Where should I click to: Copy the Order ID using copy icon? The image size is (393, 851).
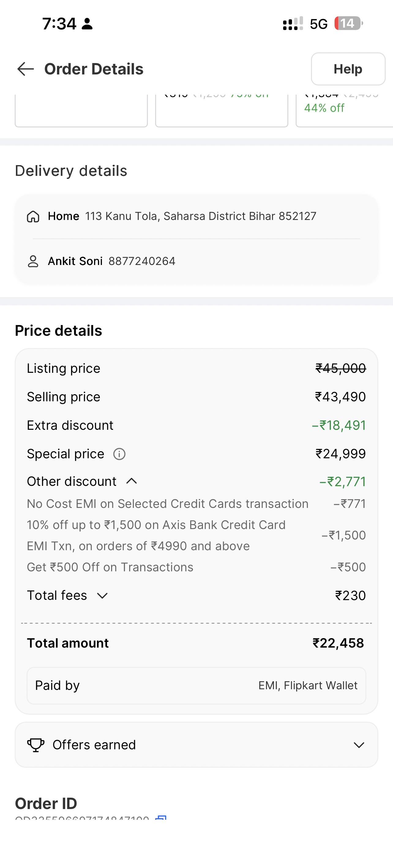click(x=161, y=817)
